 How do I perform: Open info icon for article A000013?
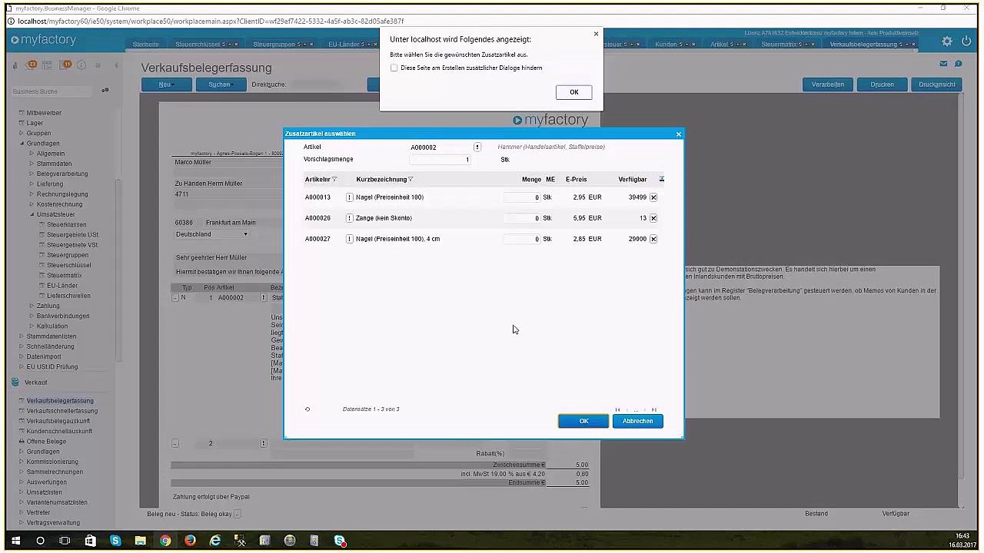point(349,197)
